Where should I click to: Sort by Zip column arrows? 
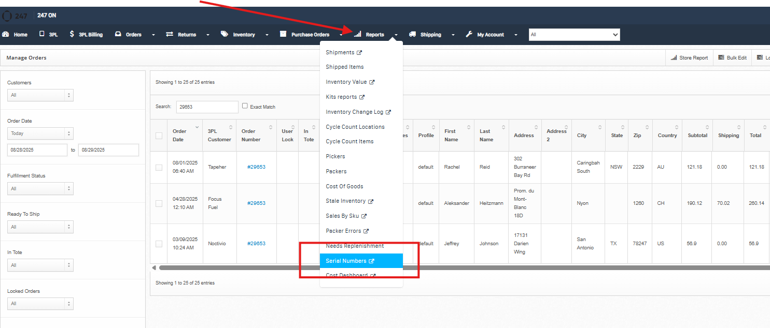click(x=646, y=127)
